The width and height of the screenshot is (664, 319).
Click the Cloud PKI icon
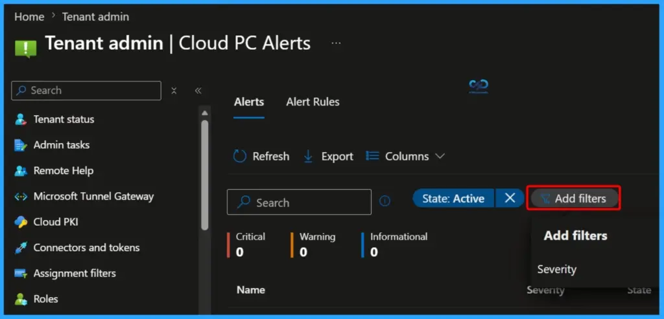coord(21,222)
